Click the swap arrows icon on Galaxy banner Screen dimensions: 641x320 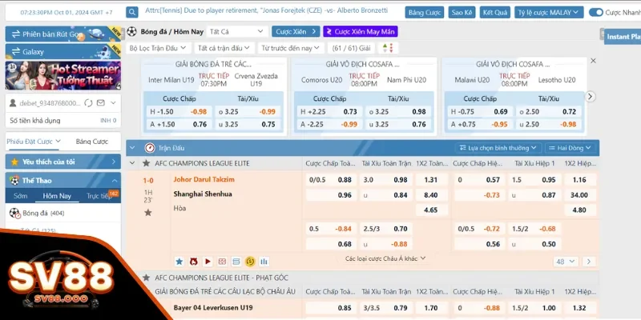click(x=16, y=52)
